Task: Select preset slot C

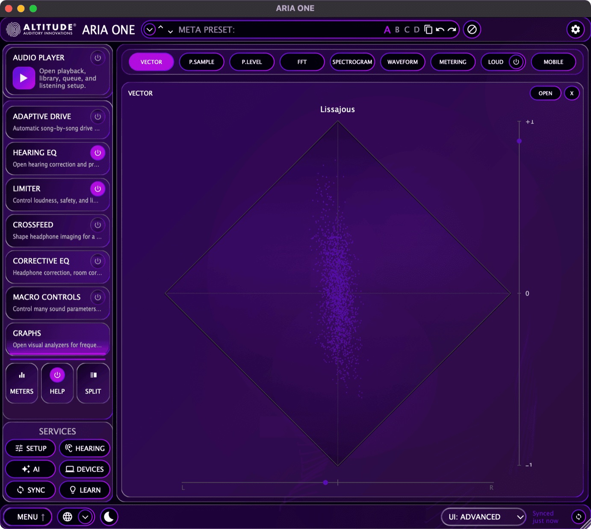Action: point(407,29)
